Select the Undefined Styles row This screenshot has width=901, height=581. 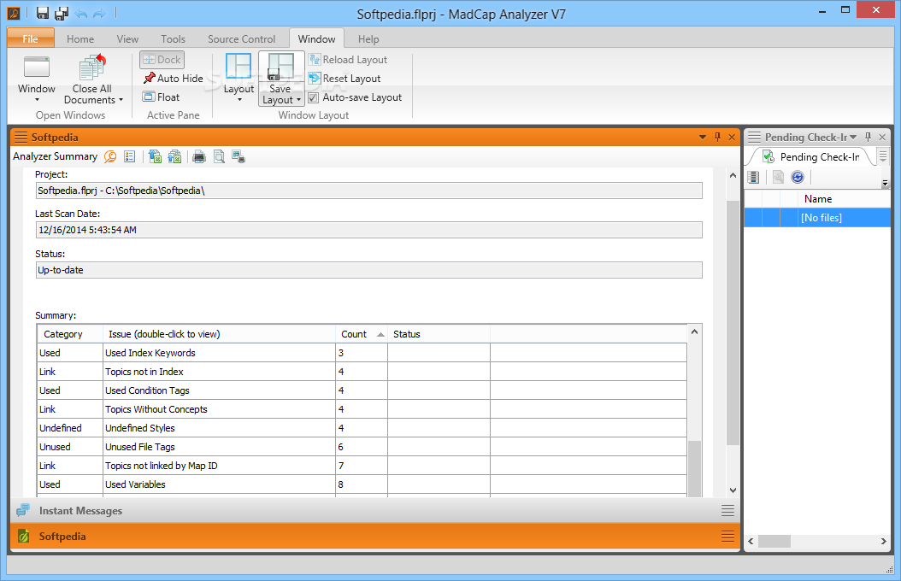point(362,428)
